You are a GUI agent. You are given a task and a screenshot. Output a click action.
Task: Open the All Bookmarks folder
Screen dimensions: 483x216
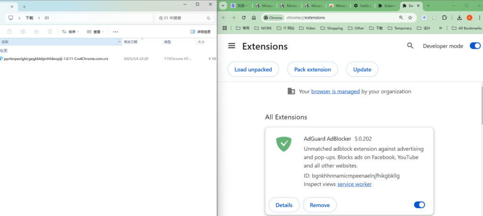click(x=466, y=28)
